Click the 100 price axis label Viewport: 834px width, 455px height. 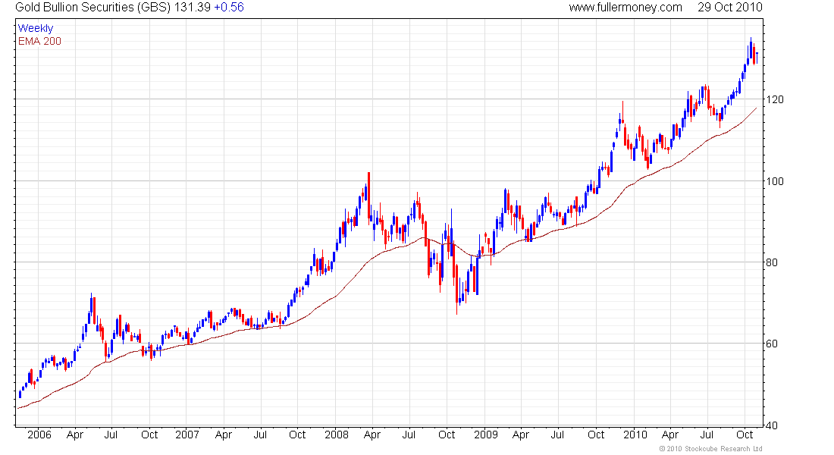(x=775, y=181)
